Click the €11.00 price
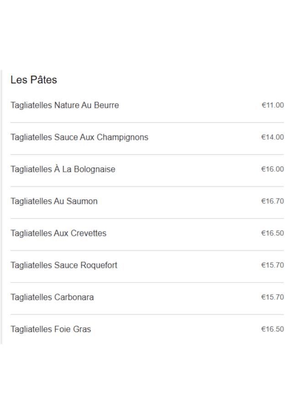Image resolution: width=292 pixels, height=414 pixels. [x=272, y=105]
